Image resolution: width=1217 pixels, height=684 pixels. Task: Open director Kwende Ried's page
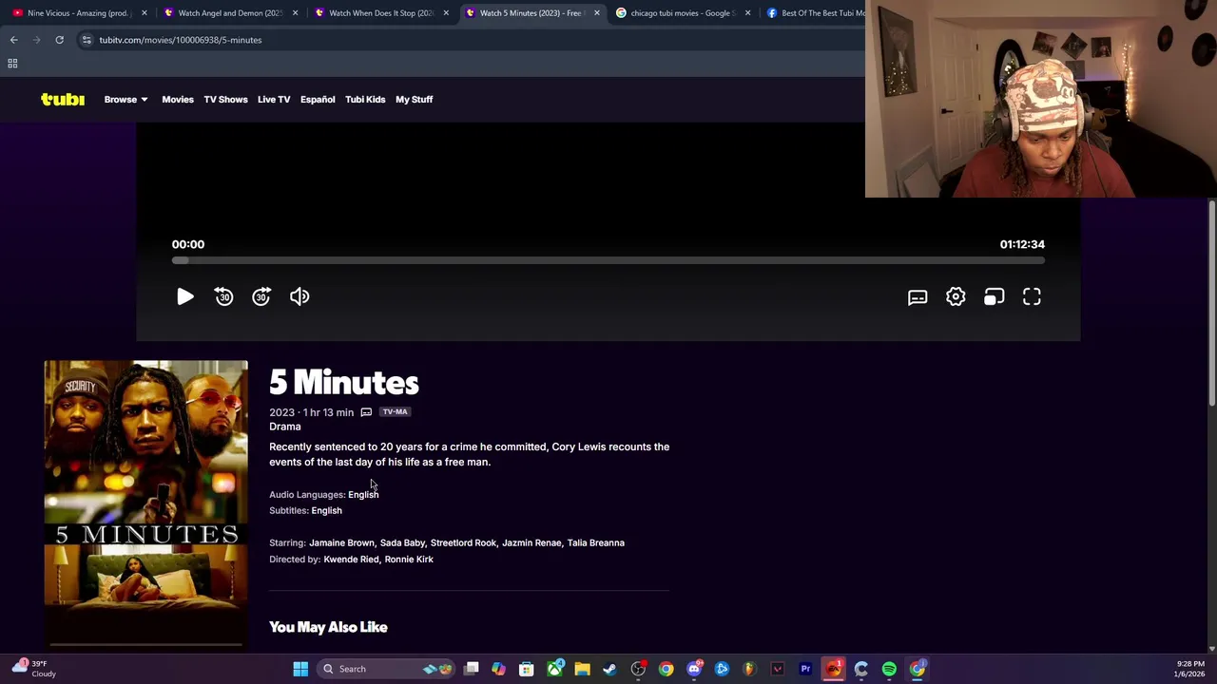tap(351, 559)
